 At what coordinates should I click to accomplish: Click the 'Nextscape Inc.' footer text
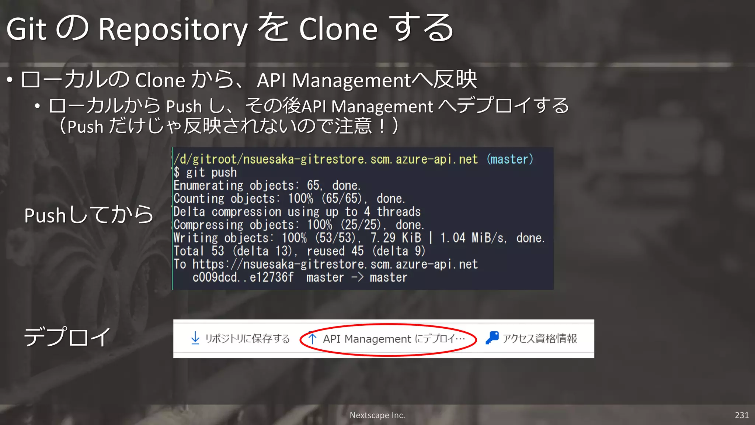click(377, 415)
